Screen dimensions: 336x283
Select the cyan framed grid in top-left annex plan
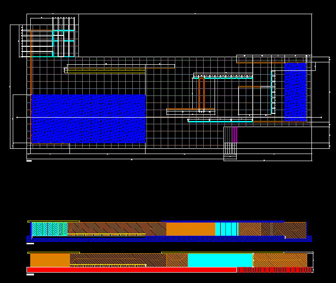click(x=63, y=43)
